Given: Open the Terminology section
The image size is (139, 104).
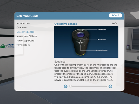Looking at the screenshot, I should tap(23, 45).
